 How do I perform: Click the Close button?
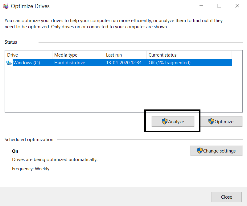pos(226,197)
